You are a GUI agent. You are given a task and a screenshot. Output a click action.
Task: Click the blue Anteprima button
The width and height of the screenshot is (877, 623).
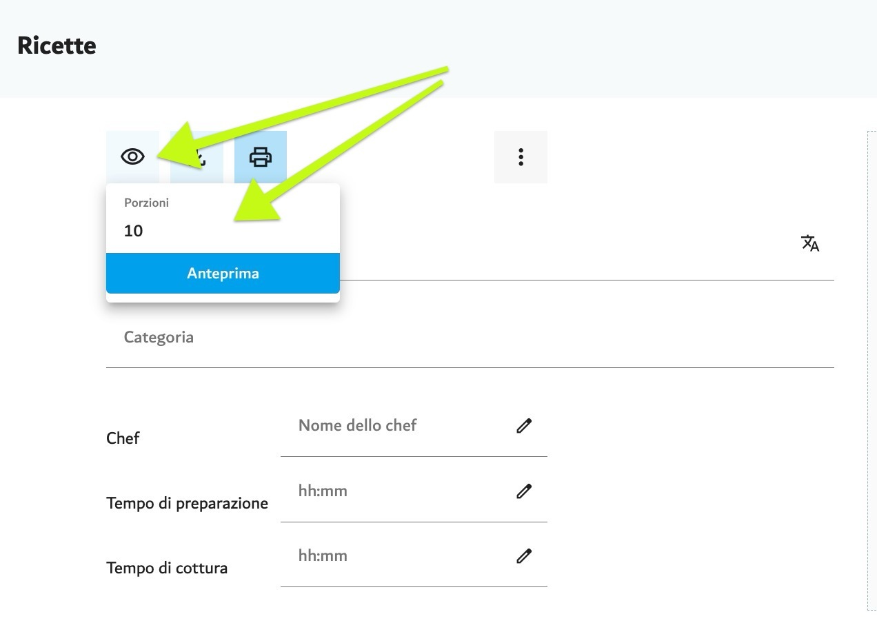(223, 274)
